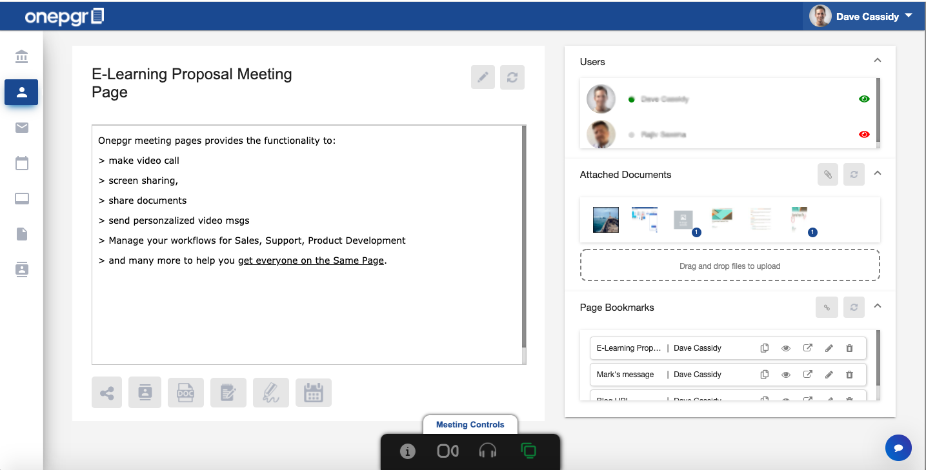Switch to the home tab in the sidebar
The image size is (926, 470).
[21, 57]
